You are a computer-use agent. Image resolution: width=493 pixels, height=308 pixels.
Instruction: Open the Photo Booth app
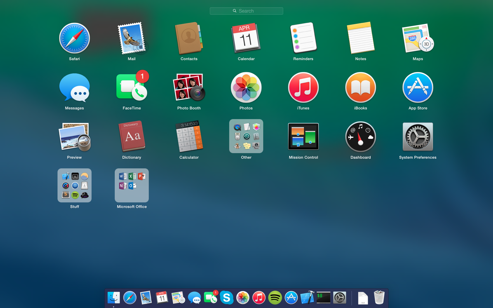(189, 87)
